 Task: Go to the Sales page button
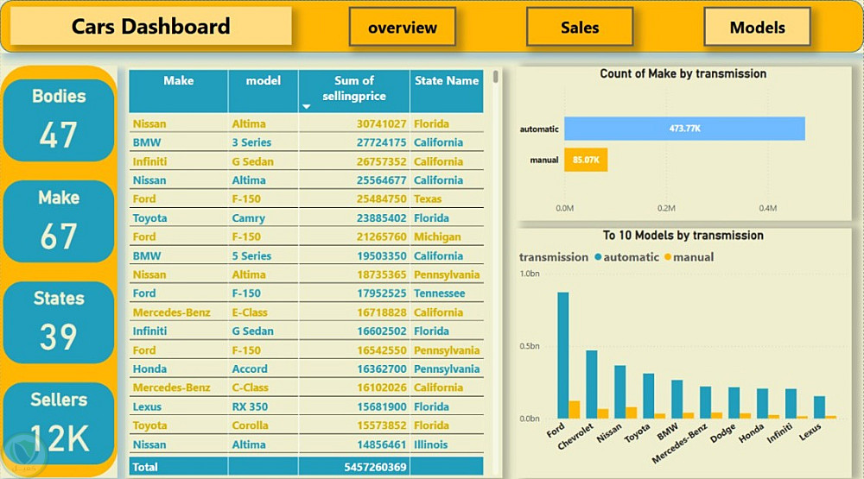(580, 27)
